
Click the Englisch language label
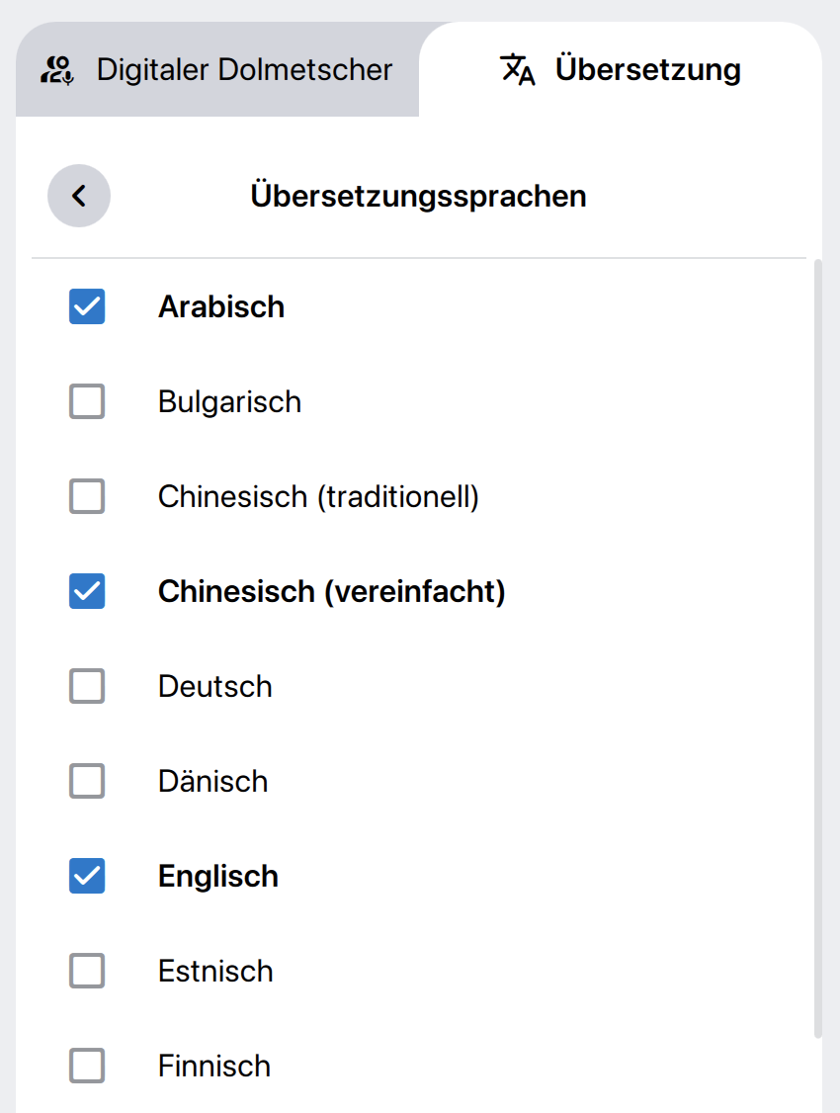[x=218, y=876]
